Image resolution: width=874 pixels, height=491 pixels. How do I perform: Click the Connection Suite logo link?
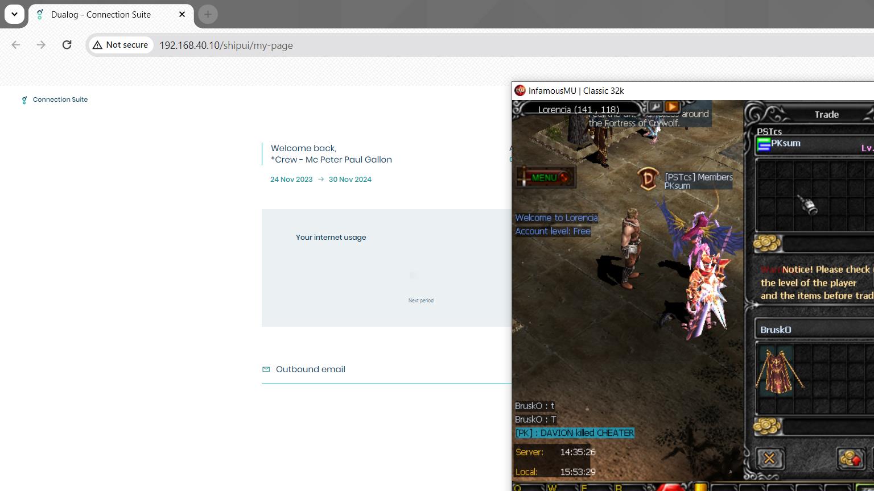(55, 99)
